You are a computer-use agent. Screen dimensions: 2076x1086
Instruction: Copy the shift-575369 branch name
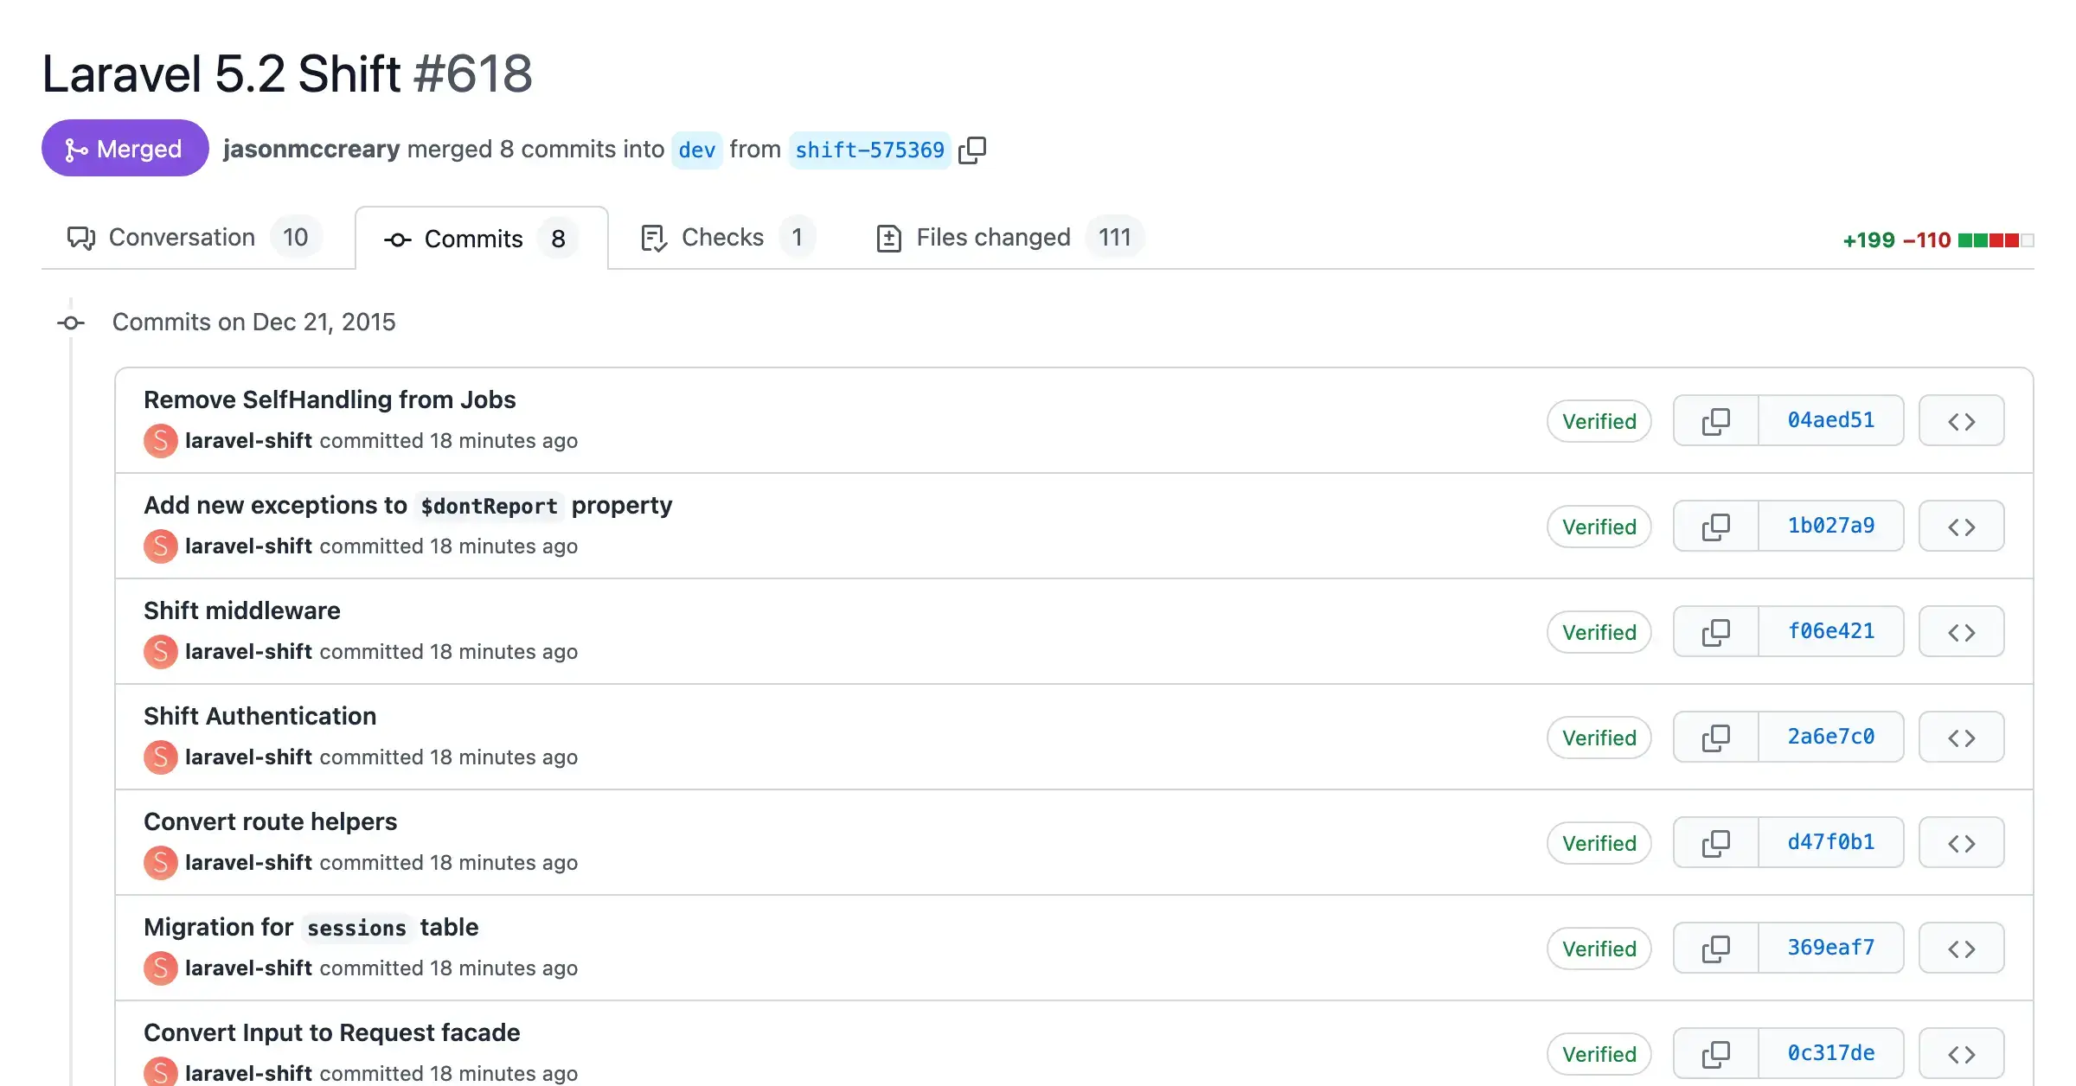974,150
